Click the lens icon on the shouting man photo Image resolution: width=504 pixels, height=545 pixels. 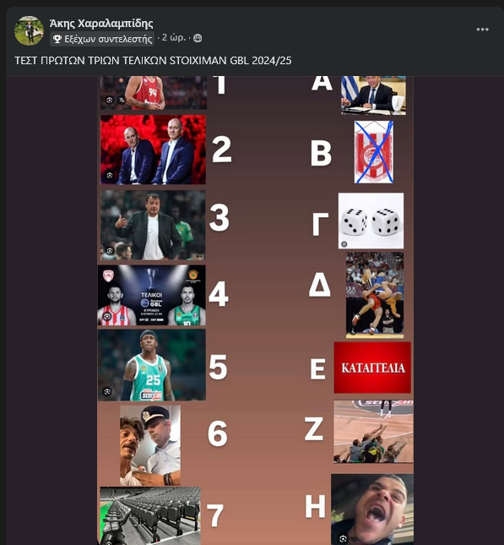[x=344, y=539]
